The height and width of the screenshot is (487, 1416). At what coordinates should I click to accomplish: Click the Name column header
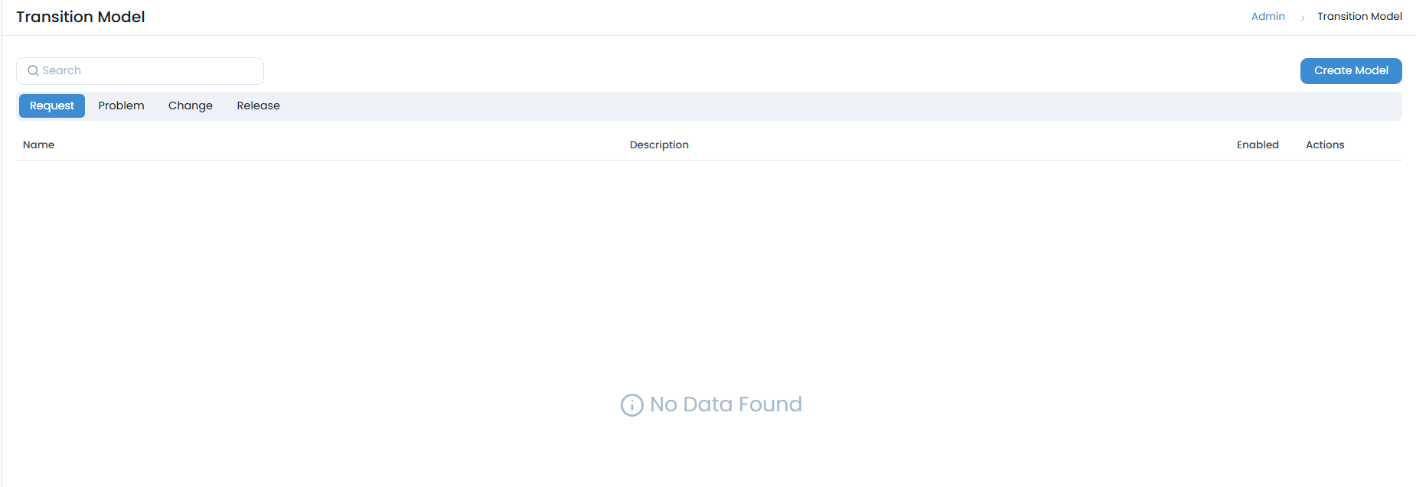click(38, 144)
